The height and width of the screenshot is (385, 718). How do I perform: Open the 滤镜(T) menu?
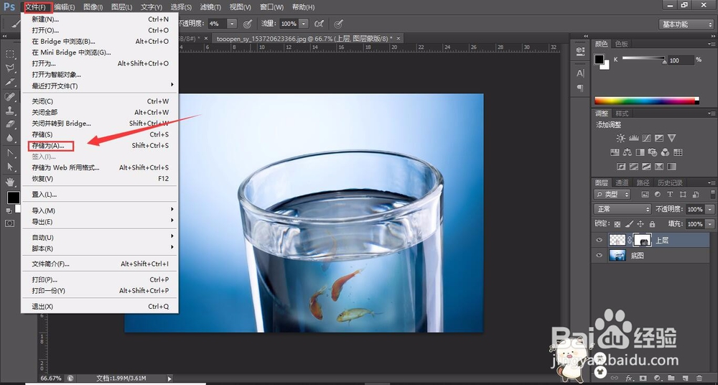click(210, 7)
